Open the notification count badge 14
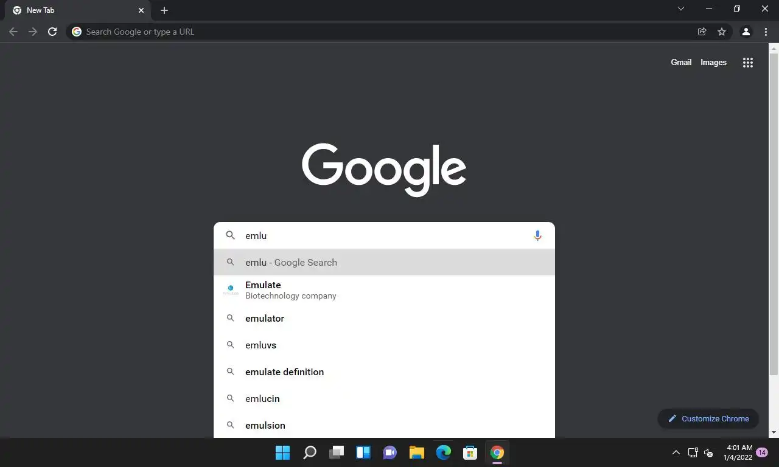The image size is (779, 467). 762,452
